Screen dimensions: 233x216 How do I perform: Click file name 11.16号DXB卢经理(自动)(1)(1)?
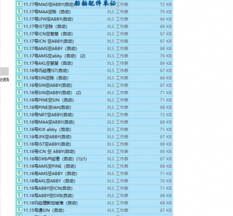tap(55, 159)
